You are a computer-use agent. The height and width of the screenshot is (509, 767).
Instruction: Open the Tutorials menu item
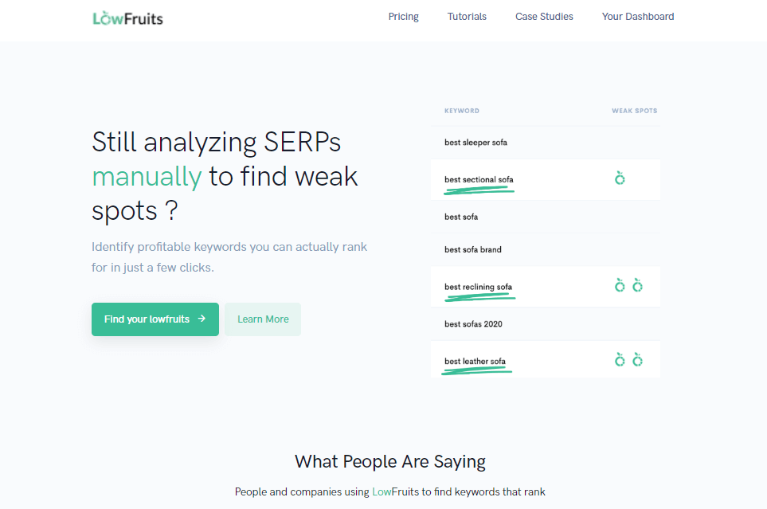point(467,17)
